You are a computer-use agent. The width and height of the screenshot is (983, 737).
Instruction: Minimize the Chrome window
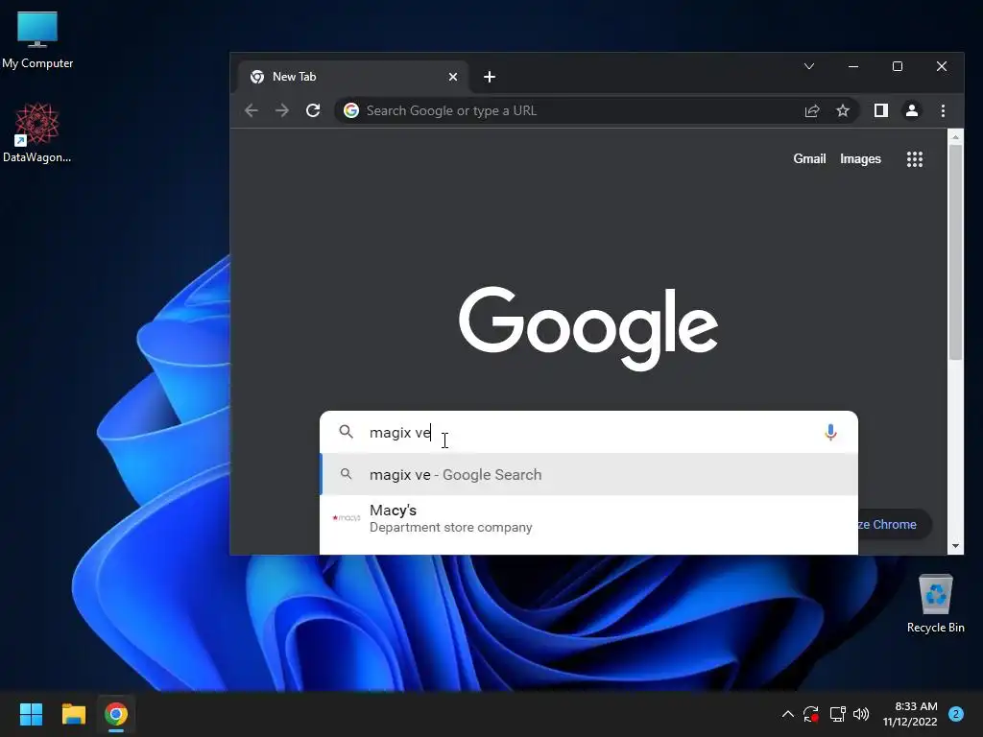(x=853, y=66)
